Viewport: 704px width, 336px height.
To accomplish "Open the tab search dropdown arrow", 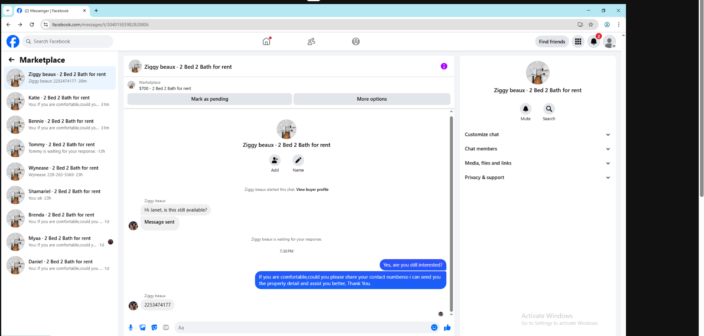I will click(8, 11).
